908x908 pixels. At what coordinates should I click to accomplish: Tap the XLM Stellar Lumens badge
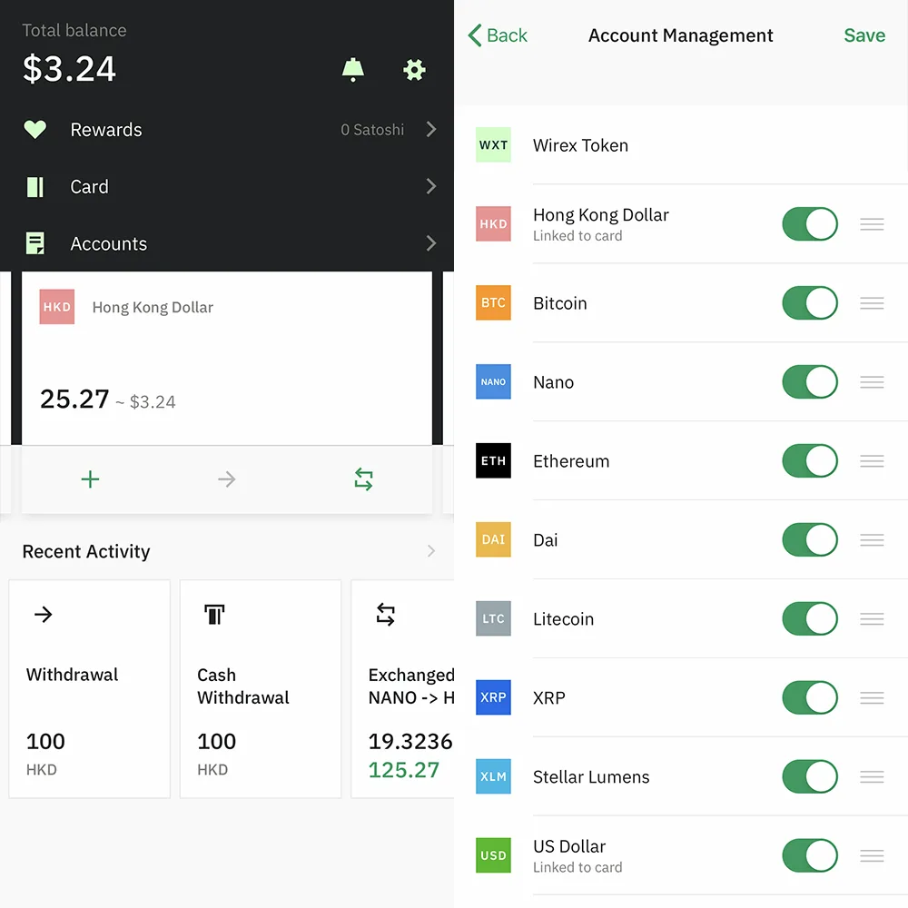pyautogui.click(x=493, y=776)
